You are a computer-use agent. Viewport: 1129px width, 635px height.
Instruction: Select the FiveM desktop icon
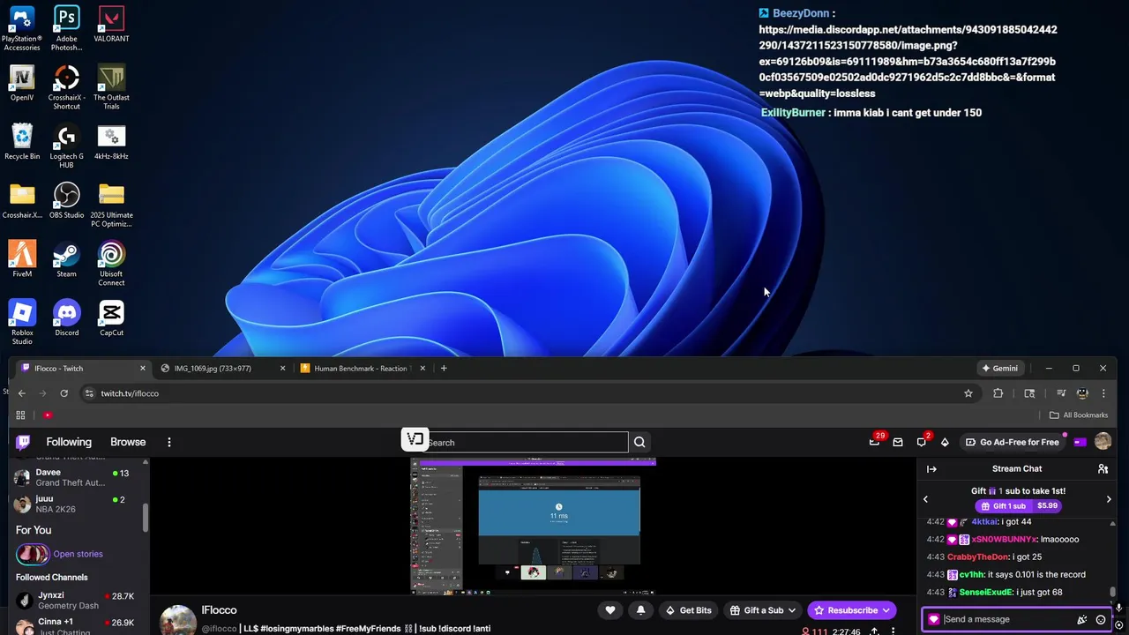pos(22,259)
